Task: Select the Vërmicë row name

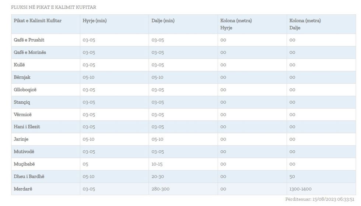Action: (x=23, y=115)
